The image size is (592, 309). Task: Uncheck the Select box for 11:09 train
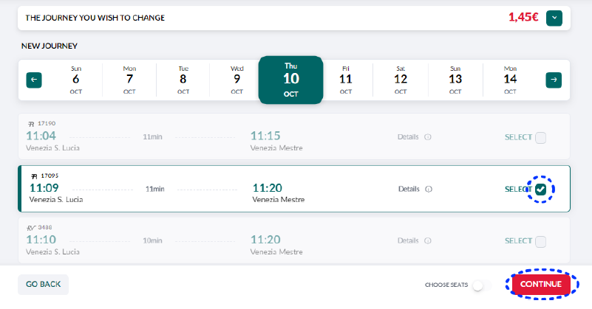point(541,190)
